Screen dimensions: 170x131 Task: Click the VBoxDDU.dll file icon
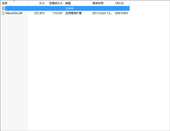pyautogui.click(x=3, y=13)
